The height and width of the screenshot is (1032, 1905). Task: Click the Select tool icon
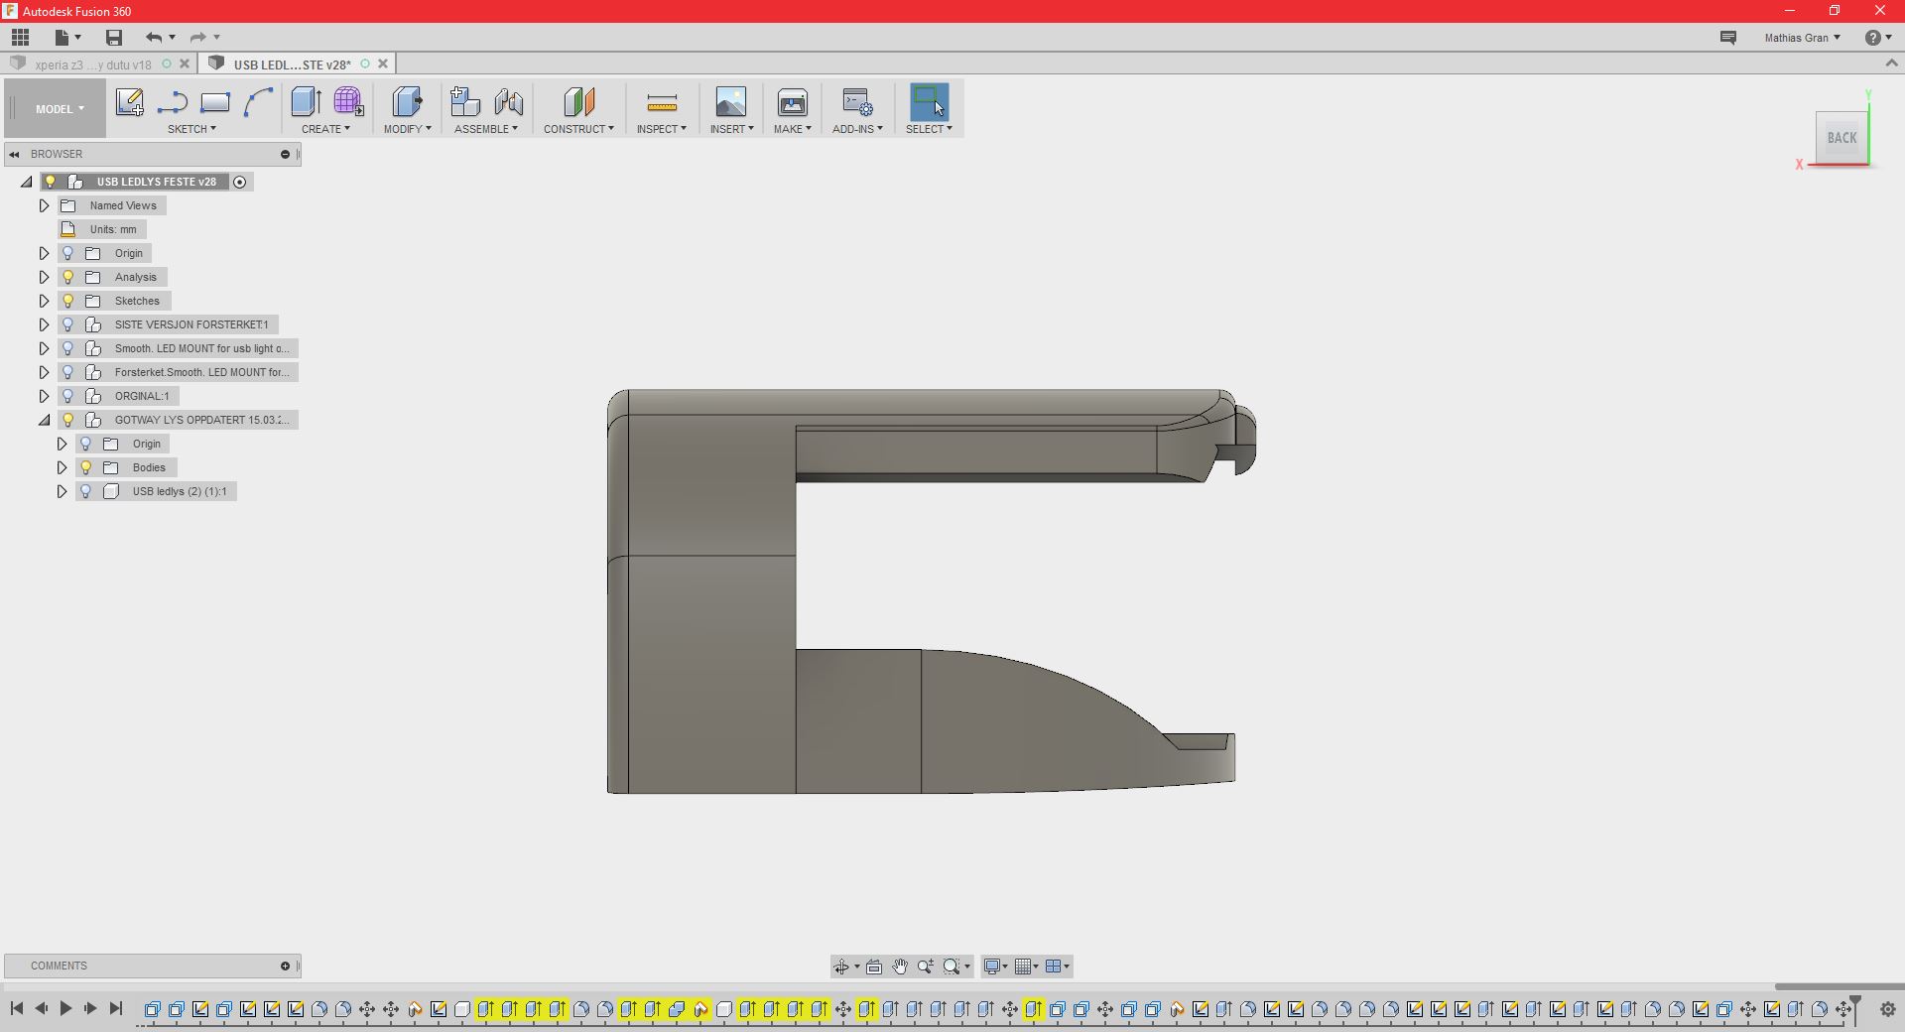[929, 102]
